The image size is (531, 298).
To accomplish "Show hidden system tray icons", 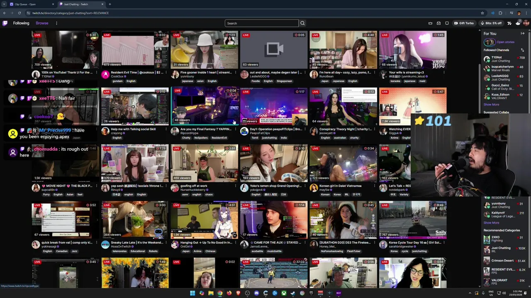I will click(x=470, y=293).
